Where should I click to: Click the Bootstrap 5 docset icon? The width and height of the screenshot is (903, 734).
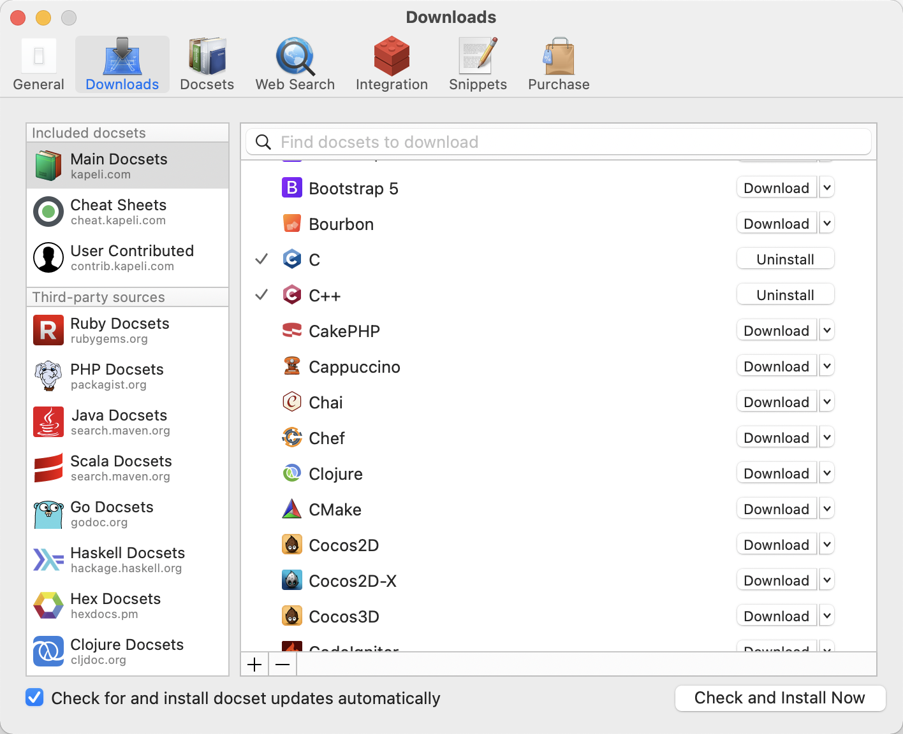click(x=292, y=187)
